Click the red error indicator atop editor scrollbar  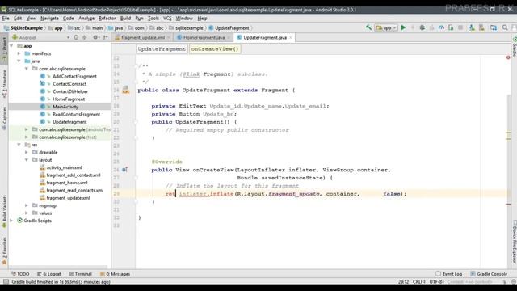(508, 57)
